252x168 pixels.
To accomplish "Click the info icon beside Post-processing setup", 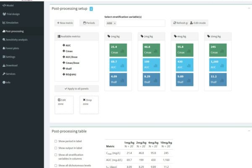I will [x=91, y=9].
